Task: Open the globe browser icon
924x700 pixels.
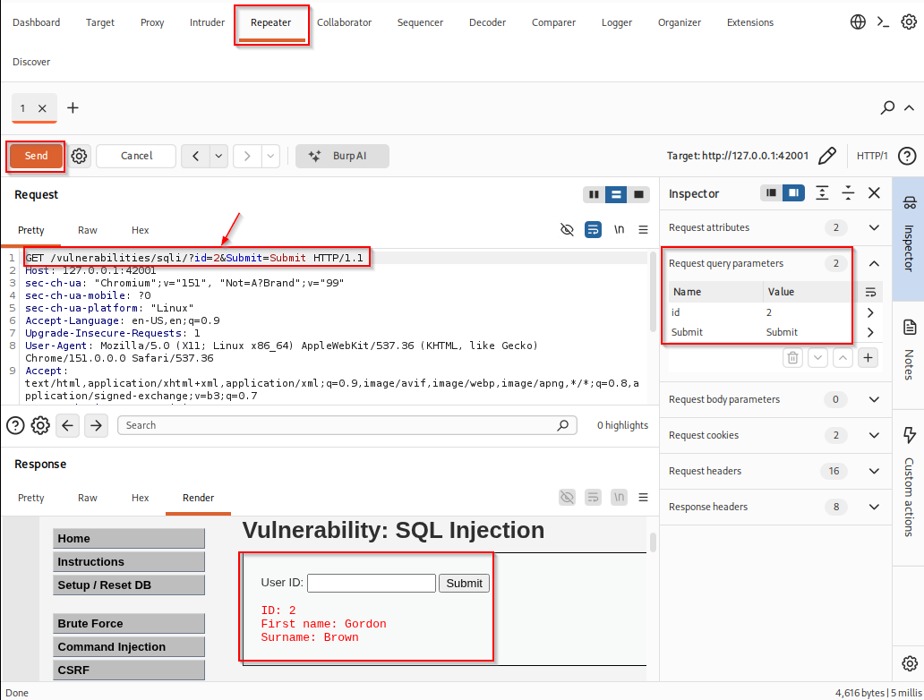Action: click(858, 22)
